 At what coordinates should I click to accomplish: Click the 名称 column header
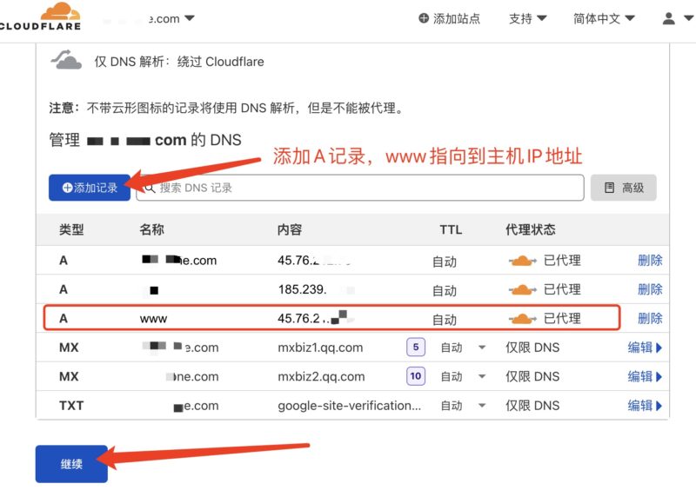151,229
